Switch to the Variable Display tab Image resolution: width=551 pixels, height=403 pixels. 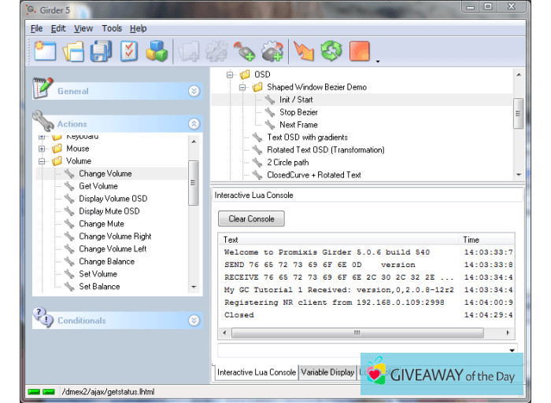click(327, 372)
